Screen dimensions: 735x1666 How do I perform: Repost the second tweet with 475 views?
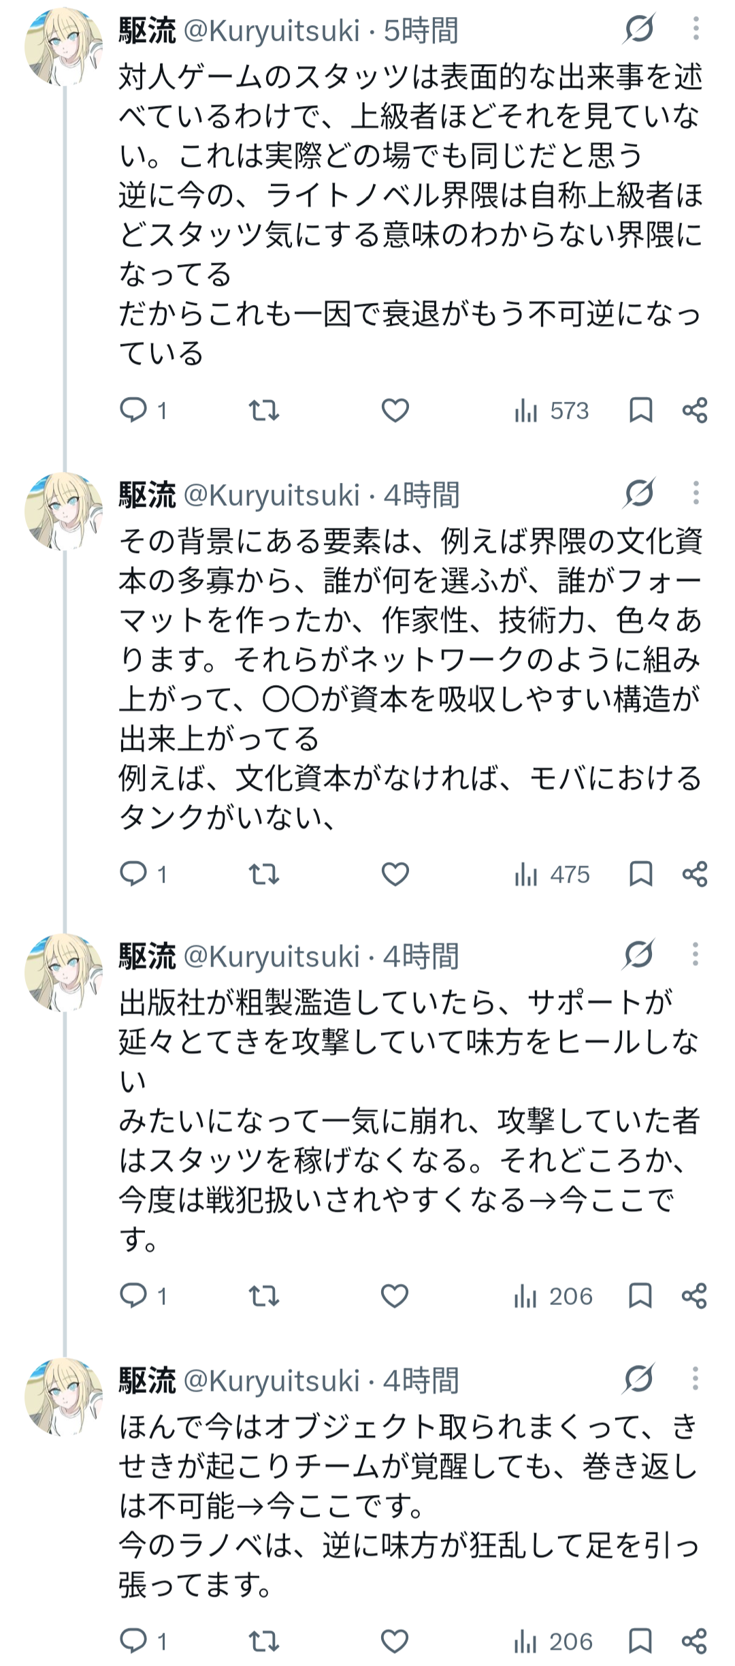tap(264, 874)
